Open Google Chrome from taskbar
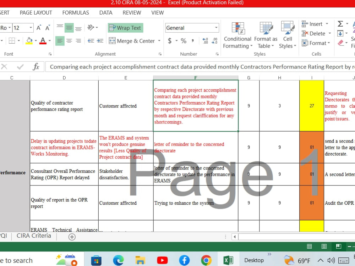Viewport: 355px width, 266px height. 206,260
